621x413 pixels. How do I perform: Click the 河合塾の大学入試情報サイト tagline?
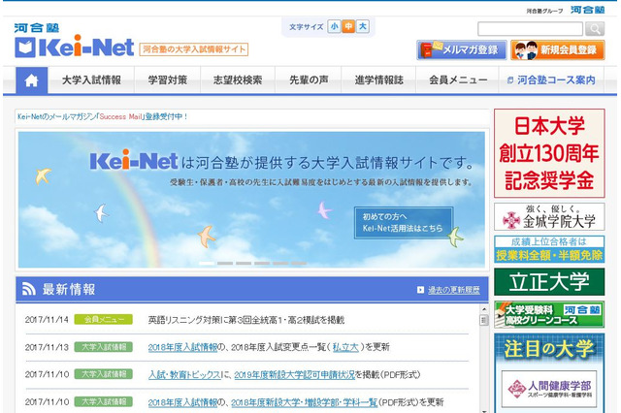click(194, 49)
